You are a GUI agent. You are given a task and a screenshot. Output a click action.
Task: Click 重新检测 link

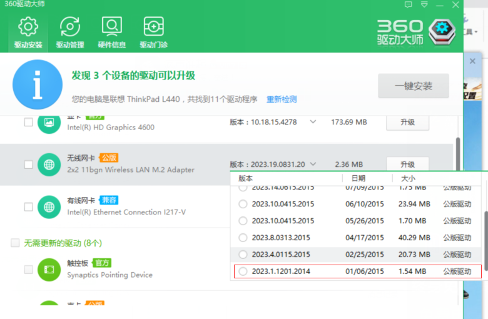(282, 99)
